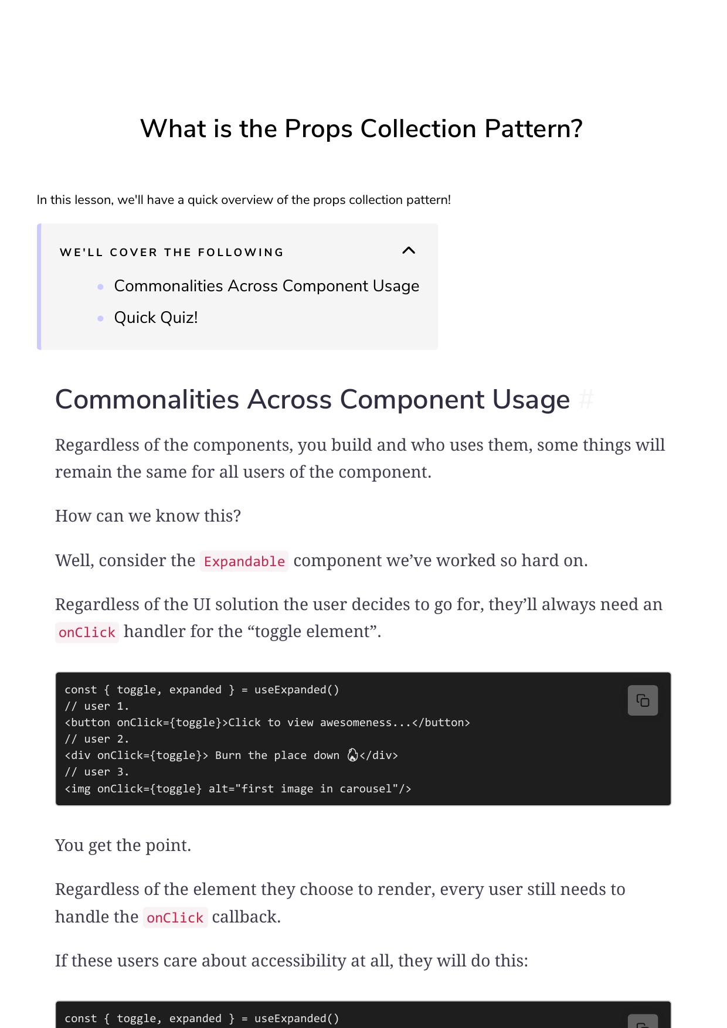Open the Quick Quiz! outline link

pos(155,318)
